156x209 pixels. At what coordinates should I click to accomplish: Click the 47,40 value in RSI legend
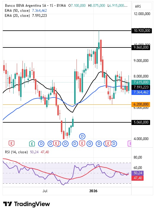coord(45,152)
